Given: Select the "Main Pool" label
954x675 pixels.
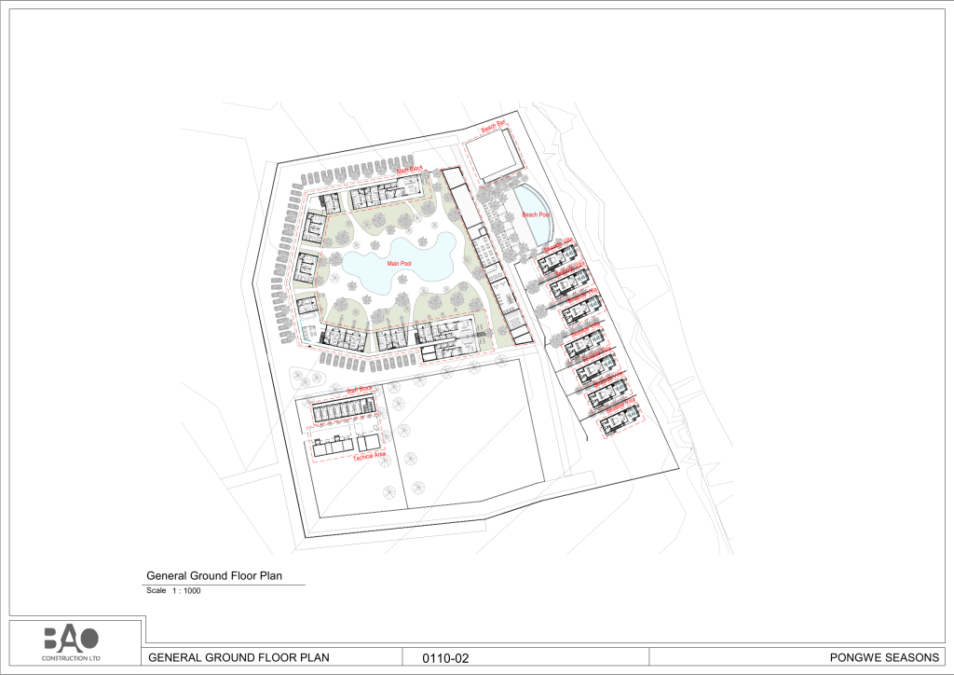Looking at the screenshot, I should [399, 264].
